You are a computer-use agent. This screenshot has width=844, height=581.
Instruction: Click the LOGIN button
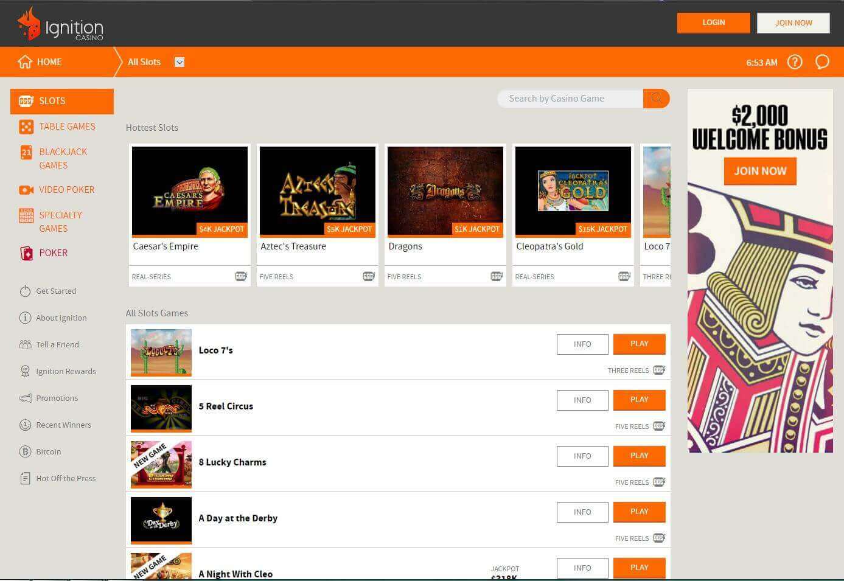pos(714,23)
